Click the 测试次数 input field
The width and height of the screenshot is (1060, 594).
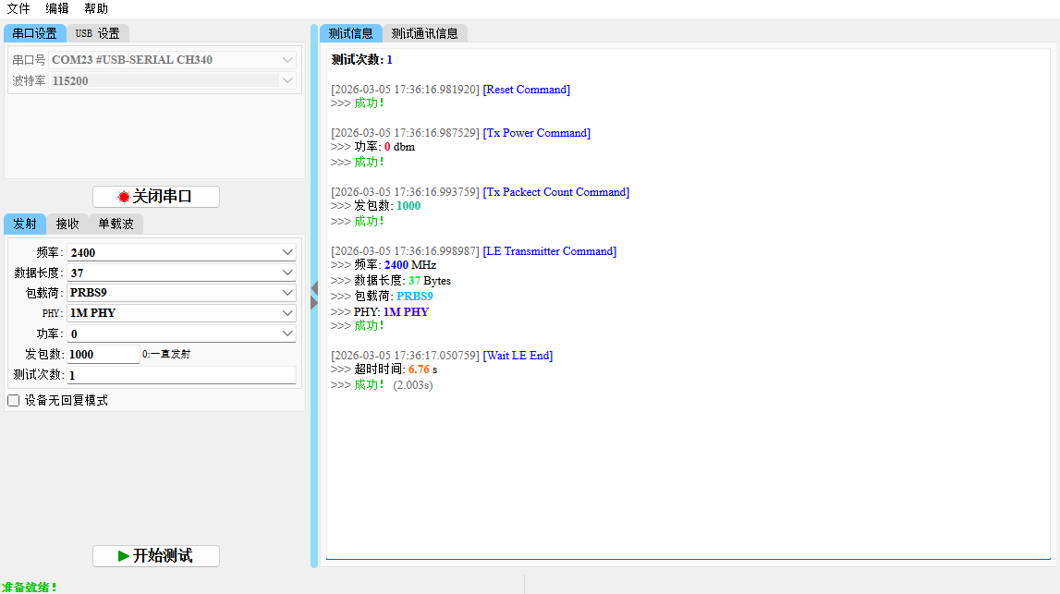[x=181, y=375]
